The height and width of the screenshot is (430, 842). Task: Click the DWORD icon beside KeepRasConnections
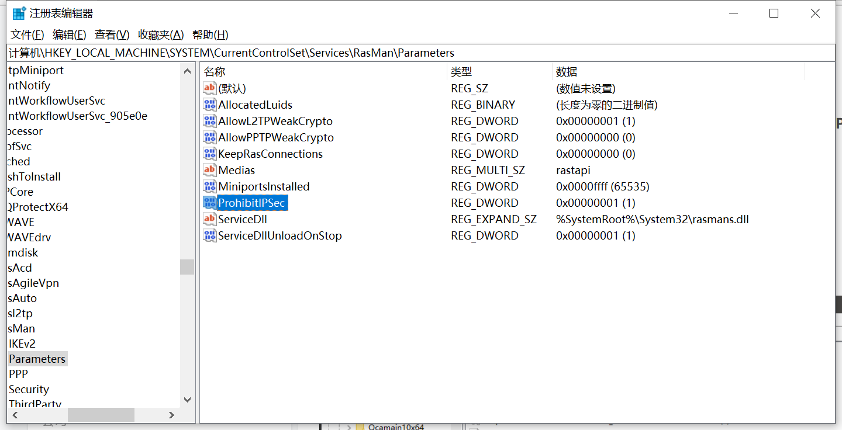pyautogui.click(x=210, y=154)
